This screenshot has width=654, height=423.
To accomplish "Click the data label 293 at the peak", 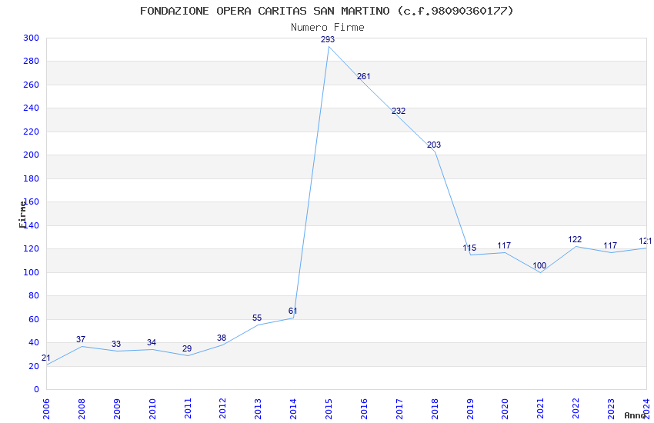I will [x=328, y=39].
